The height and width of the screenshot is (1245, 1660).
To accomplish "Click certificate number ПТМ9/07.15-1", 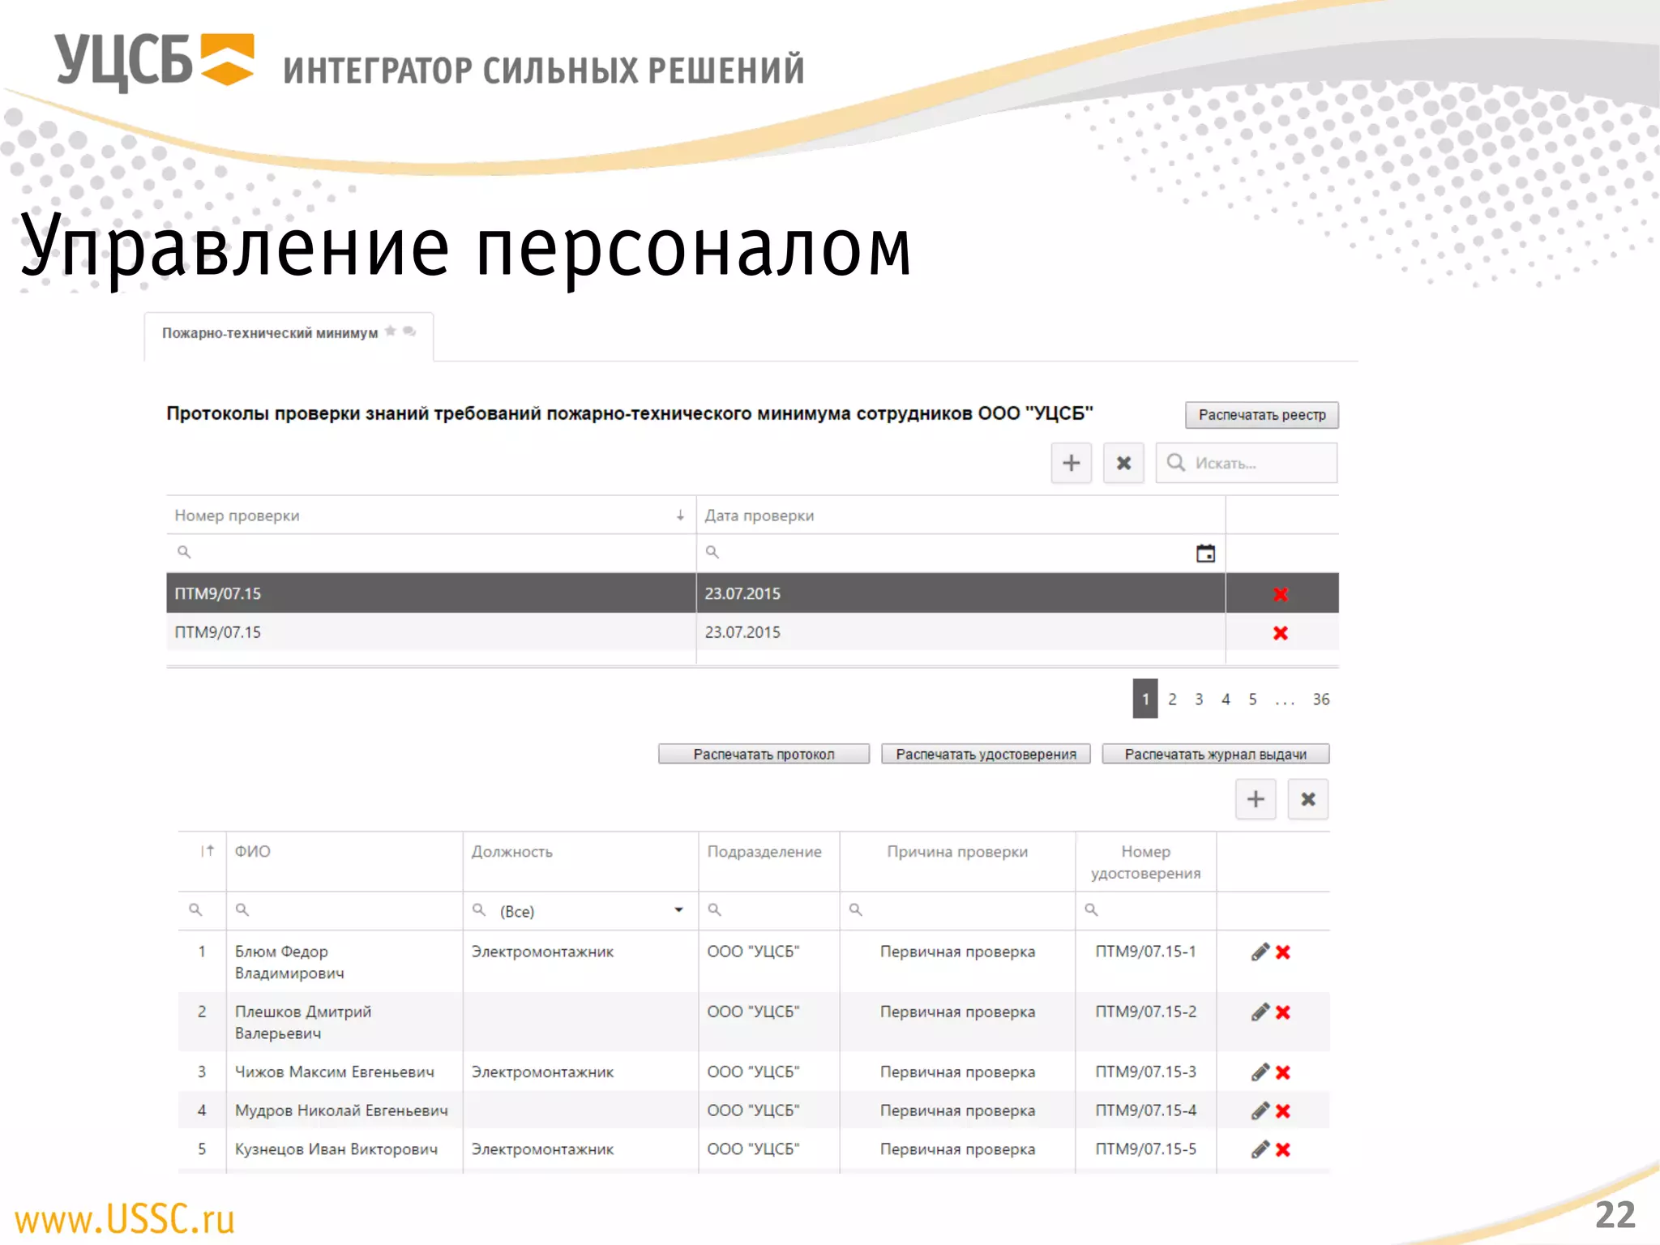I will point(1146,952).
